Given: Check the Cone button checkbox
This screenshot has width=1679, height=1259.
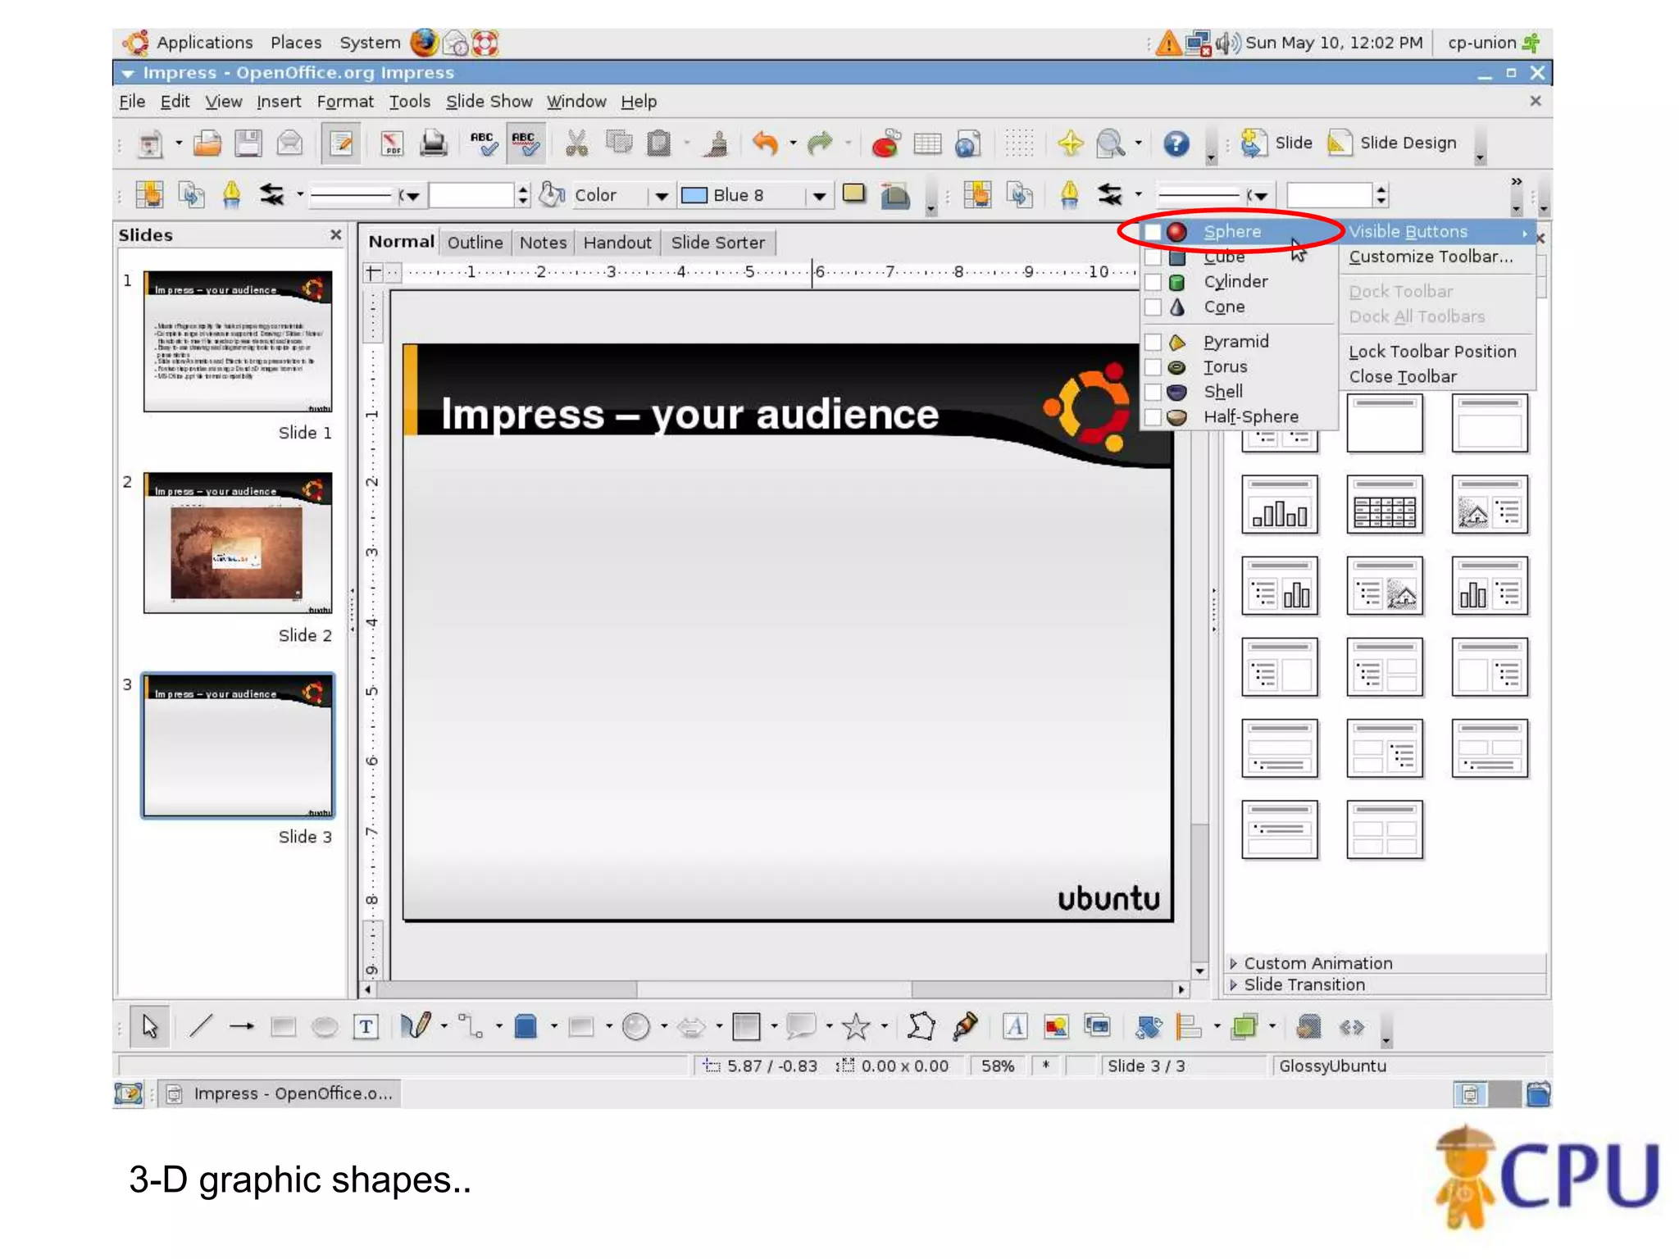Looking at the screenshot, I should (1153, 307).
